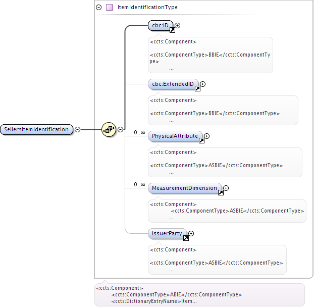Select the SellersItemIdentification element node
The width and height of the screenshot is (314, 308).
coord(36,130)
